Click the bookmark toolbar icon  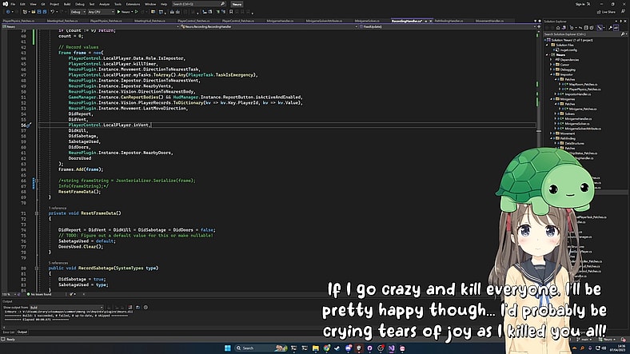pyautogui.click(x=231, y=12)
